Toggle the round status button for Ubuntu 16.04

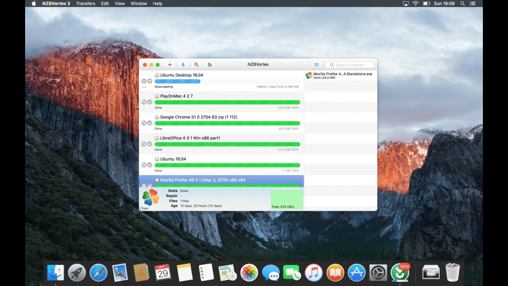tap(157, 159)
